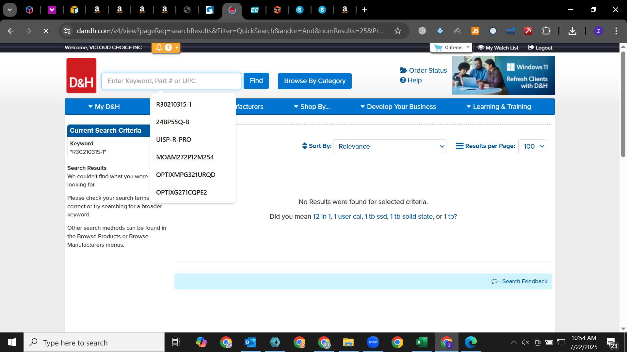
Task: Click Logout link
Action: [x=540, y=48]
